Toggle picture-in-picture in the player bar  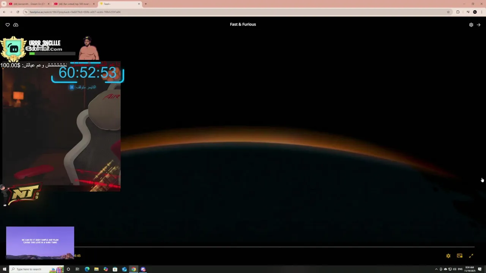pyautogui.click(x=460, y=256)
